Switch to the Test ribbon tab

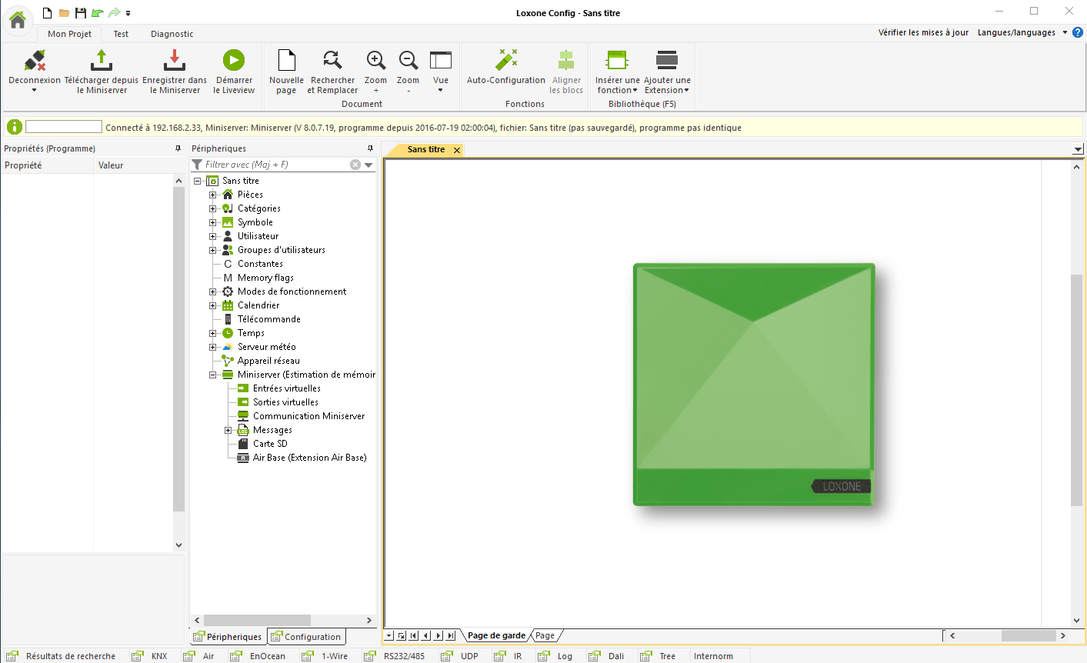pyautogui.click(x=121, y=34)
